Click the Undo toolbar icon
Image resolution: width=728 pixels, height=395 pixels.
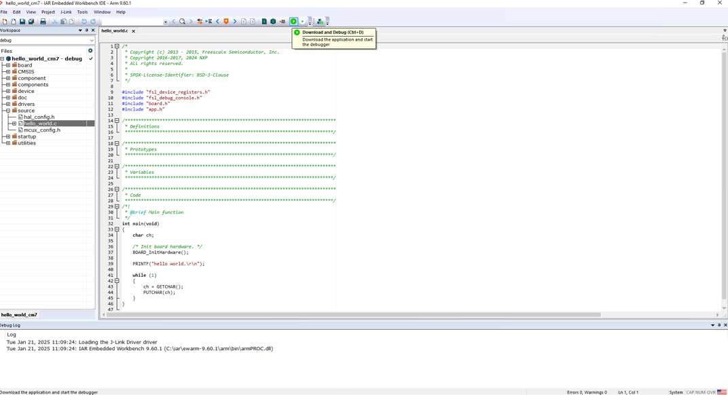(x=84, y=22)
